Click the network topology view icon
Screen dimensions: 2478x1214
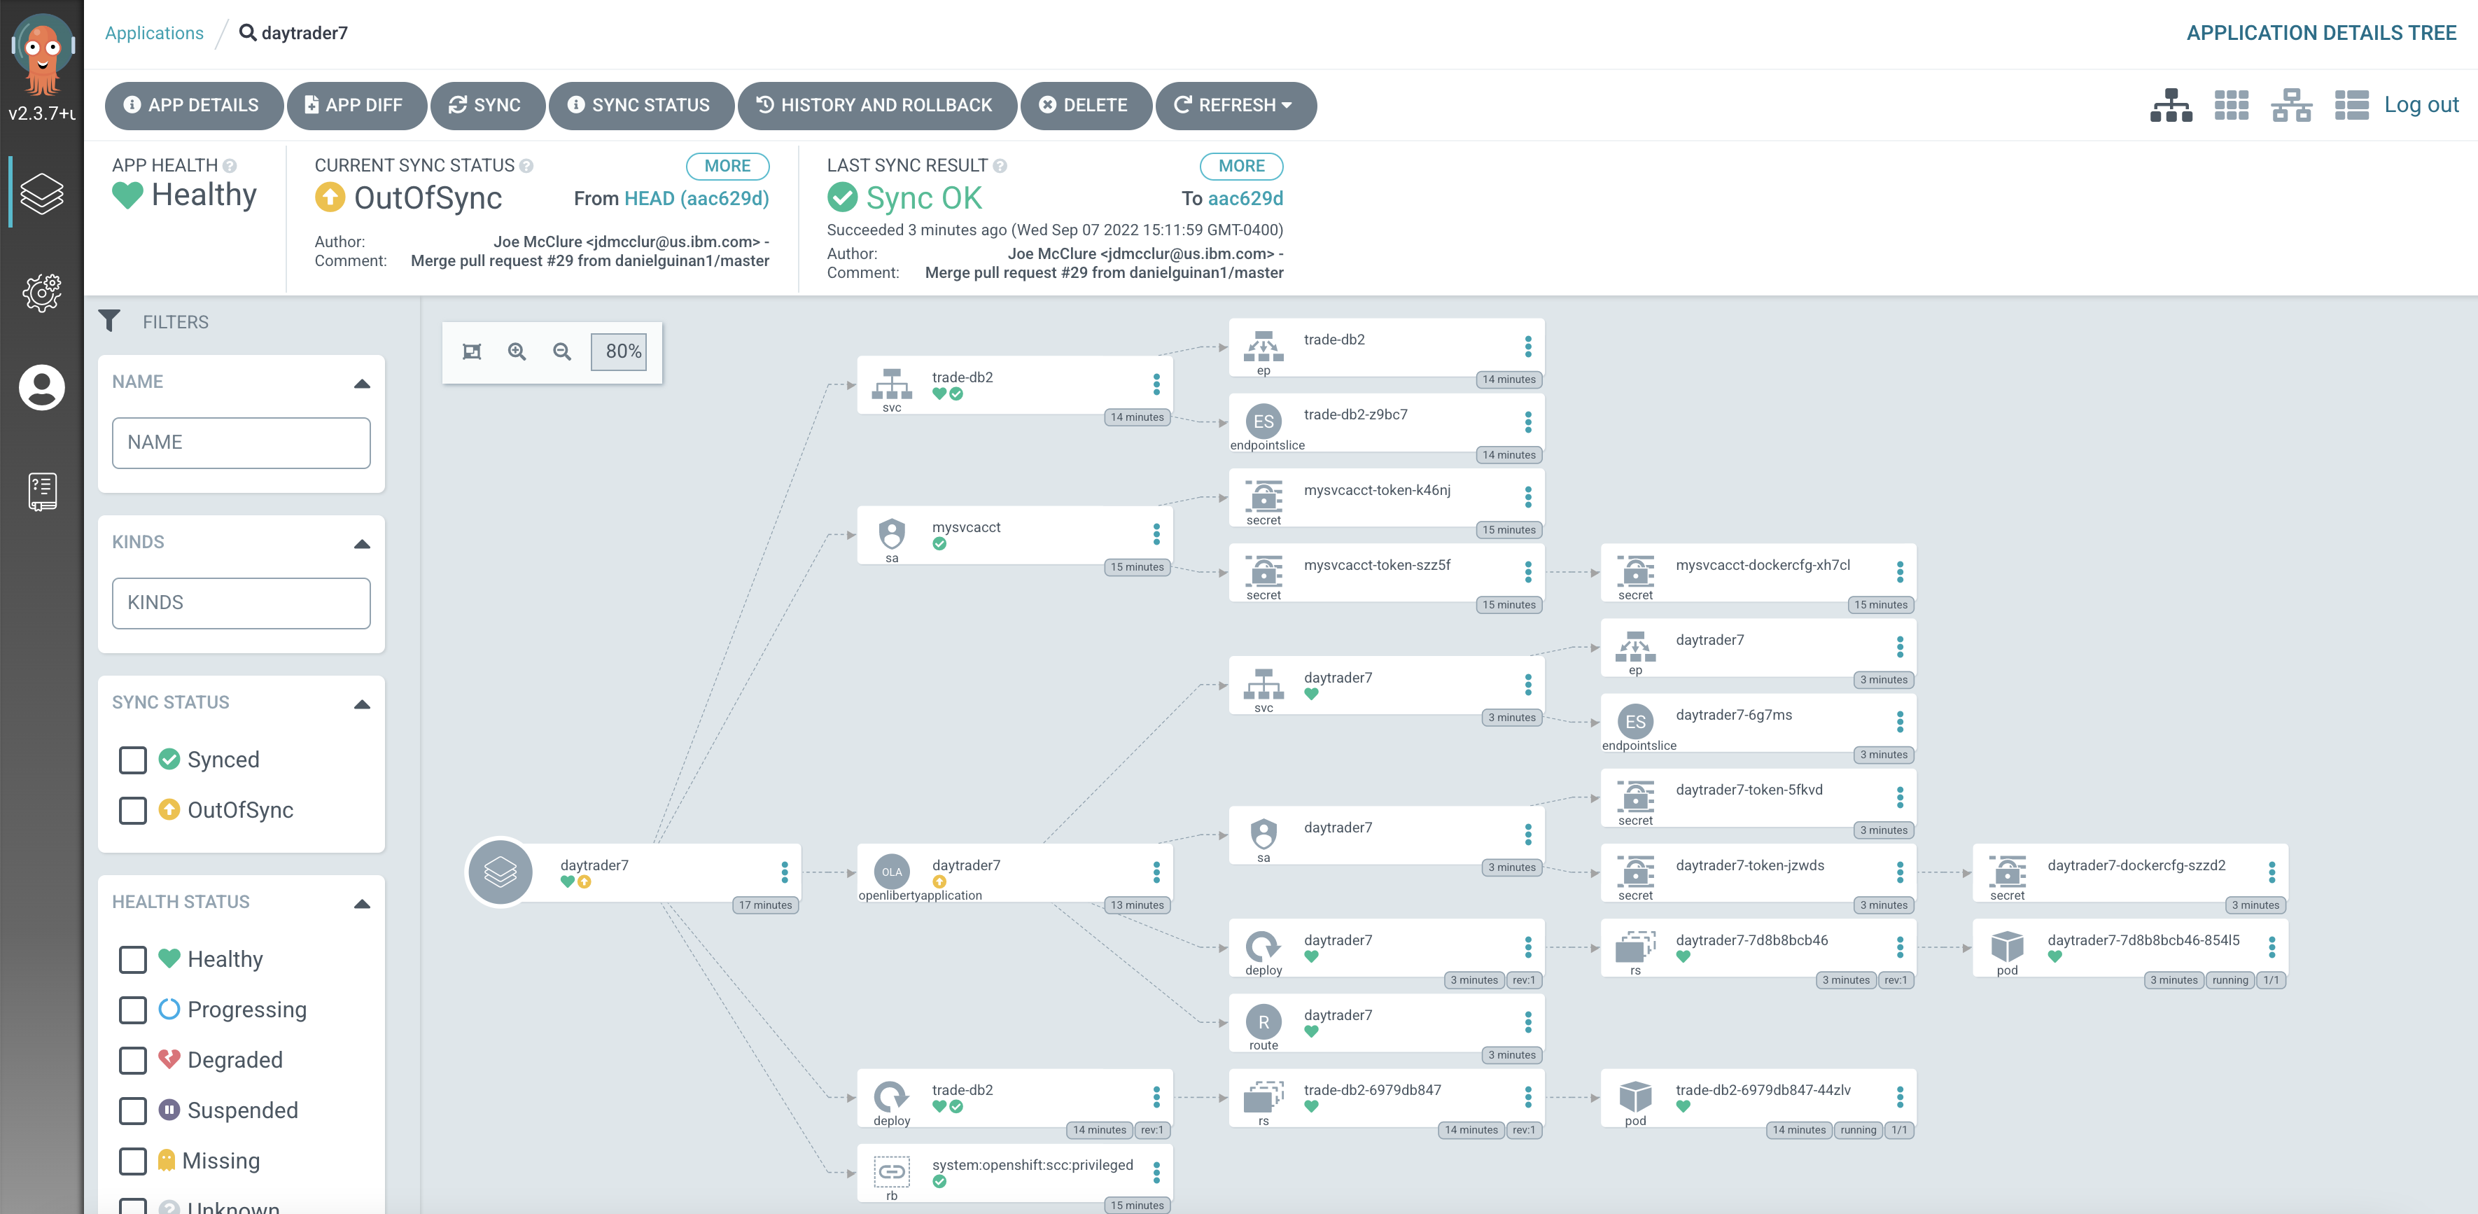[2292, 106]
